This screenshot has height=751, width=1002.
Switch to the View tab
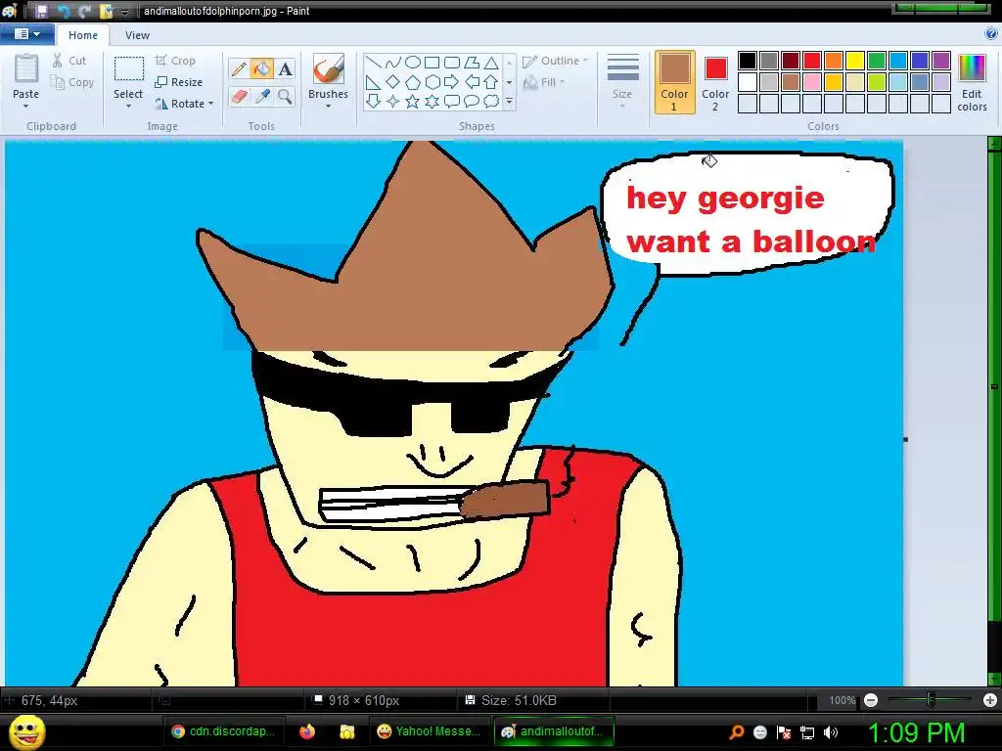pos(138,35)
